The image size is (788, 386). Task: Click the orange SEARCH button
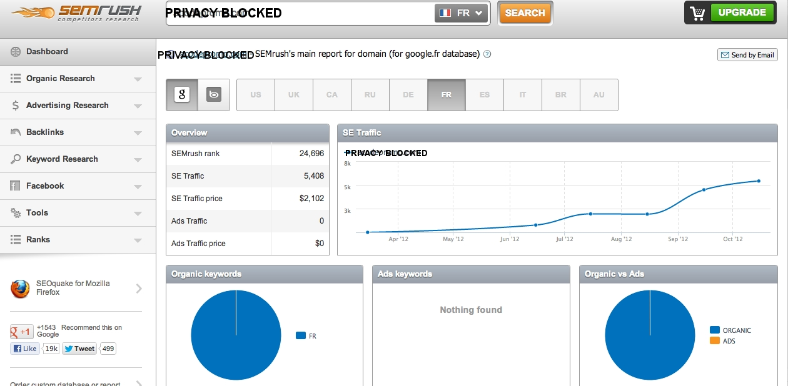(x=525, y=13)
